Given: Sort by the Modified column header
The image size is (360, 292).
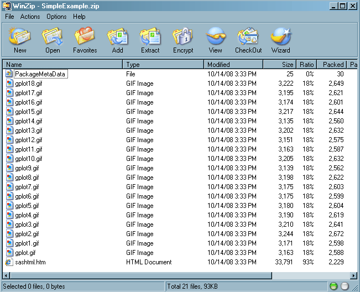Looking at the screenshot, I should click(x=233, y=65).
